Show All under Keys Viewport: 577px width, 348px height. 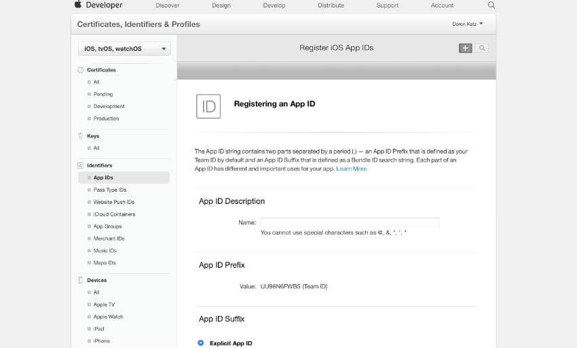point(96,147)
